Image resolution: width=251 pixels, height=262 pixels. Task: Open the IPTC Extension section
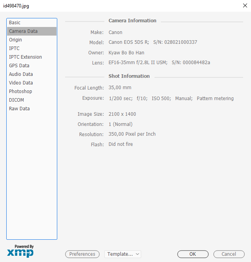32,57
